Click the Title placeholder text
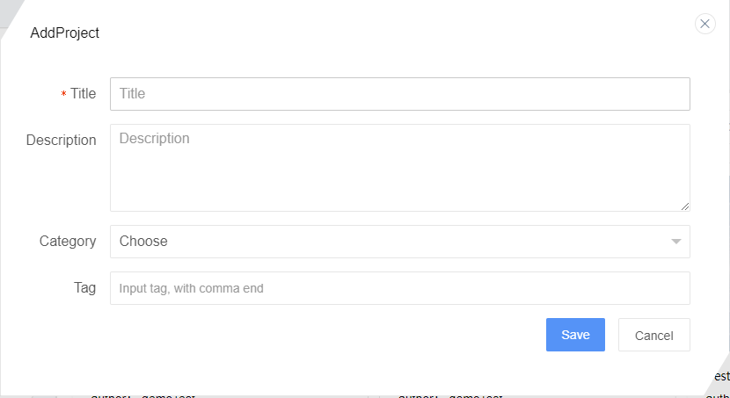 tap(132, 93)
